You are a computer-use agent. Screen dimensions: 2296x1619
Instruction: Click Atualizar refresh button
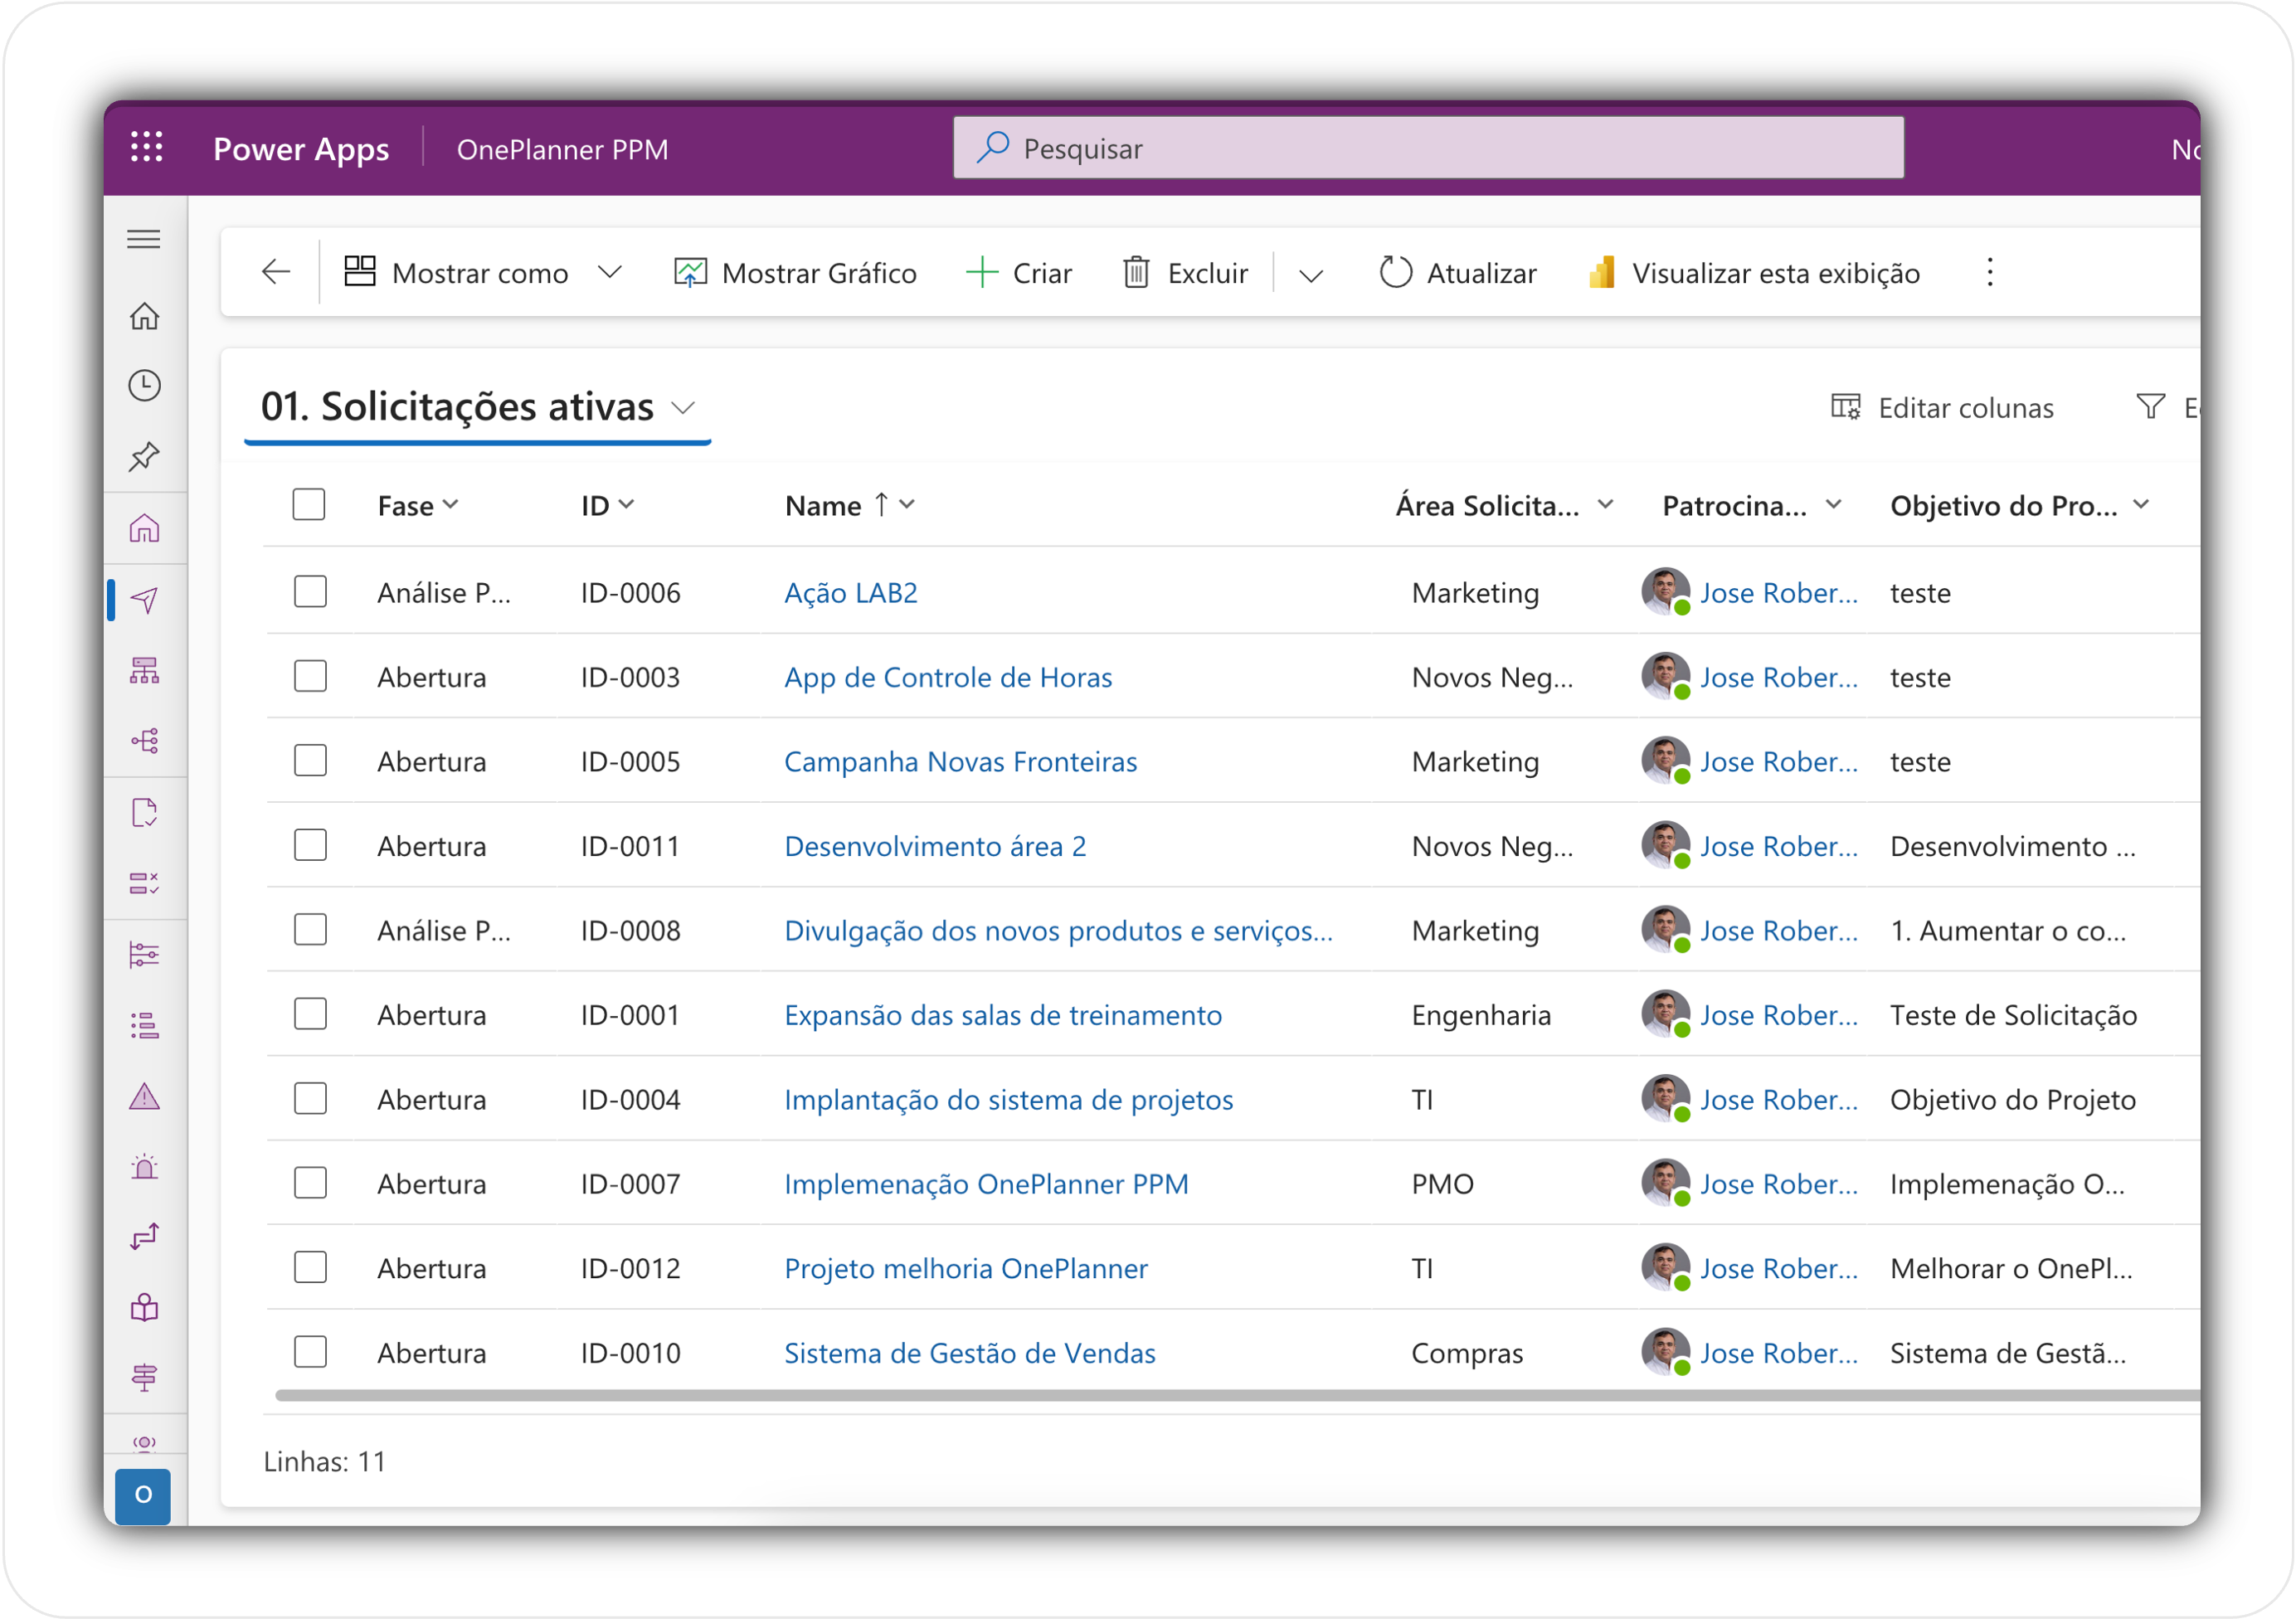pyautogui.click(x=1457, y=273)
